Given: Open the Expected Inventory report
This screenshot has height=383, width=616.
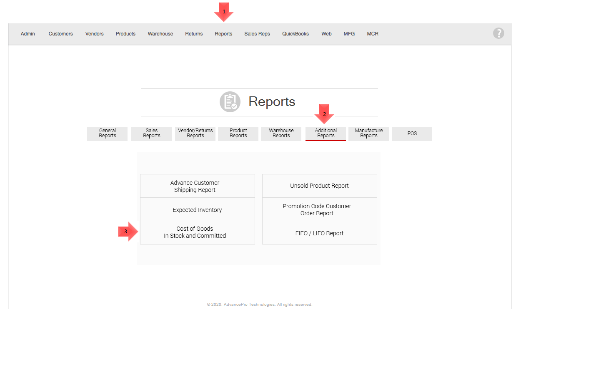Looking at the screenshot, I should tap(197, 210).
